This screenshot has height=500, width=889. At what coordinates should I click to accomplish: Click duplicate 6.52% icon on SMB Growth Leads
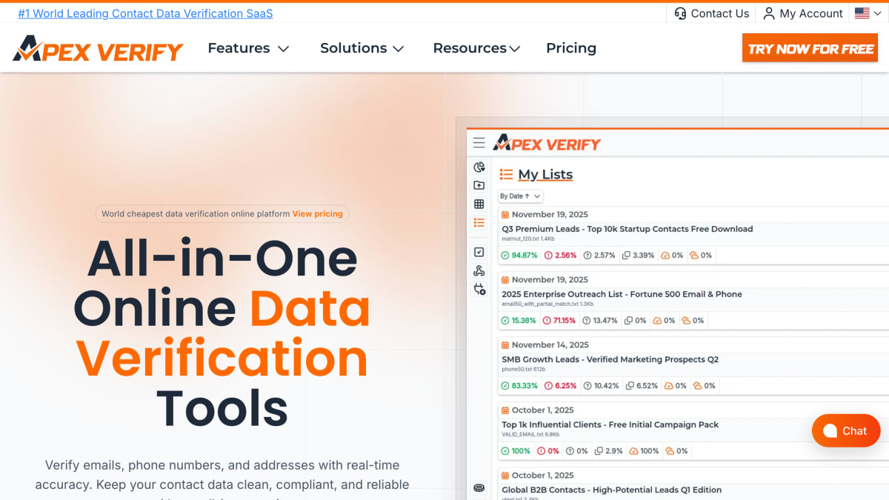630,386
